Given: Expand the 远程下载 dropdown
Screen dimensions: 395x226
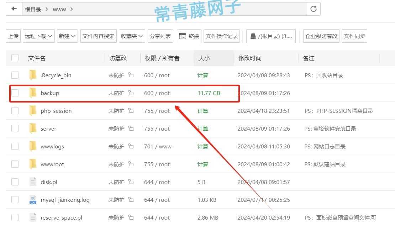Looking at the screenshot, I should [x=38, y=36].
